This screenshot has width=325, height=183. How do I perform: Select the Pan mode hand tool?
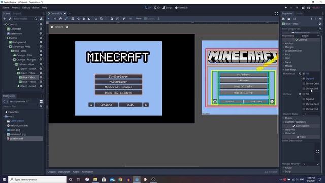tap(83, 19)
